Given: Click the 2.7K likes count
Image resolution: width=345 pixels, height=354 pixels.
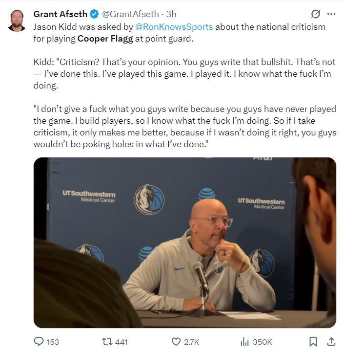Looking at the screenshot, I should tap(191, 342).
